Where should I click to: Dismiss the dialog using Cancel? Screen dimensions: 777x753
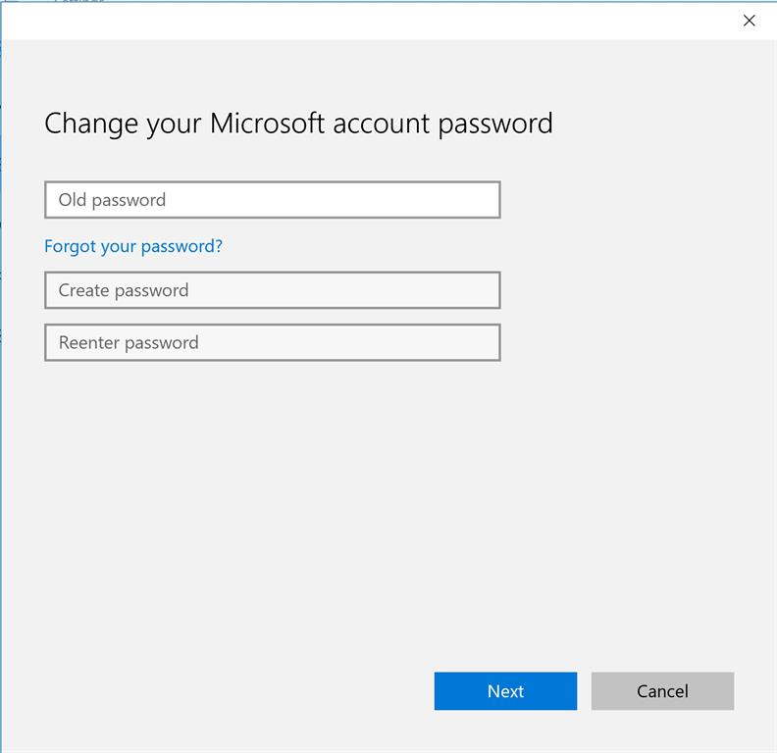point(662,691)
